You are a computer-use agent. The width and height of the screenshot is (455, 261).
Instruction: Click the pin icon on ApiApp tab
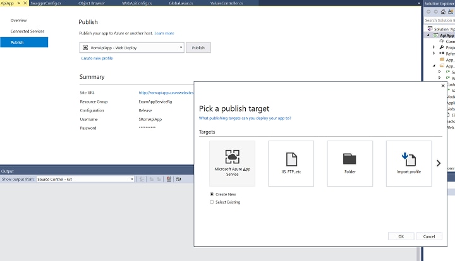tap(19, 3)
